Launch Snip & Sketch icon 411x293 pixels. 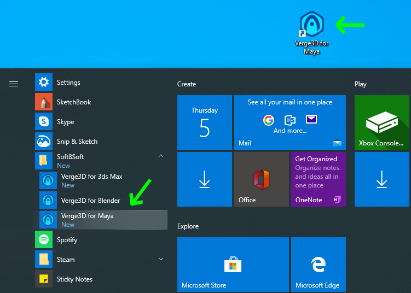pyautogui.click(x=44, y=141)
